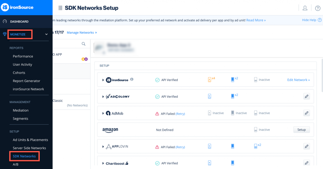The width and height of the screenshot is (323, 169).
Task: Click Hide Help link
Action: click(309, 20)
